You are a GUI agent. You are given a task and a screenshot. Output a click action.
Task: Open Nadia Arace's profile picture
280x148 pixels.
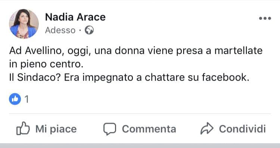pos(24,24)
